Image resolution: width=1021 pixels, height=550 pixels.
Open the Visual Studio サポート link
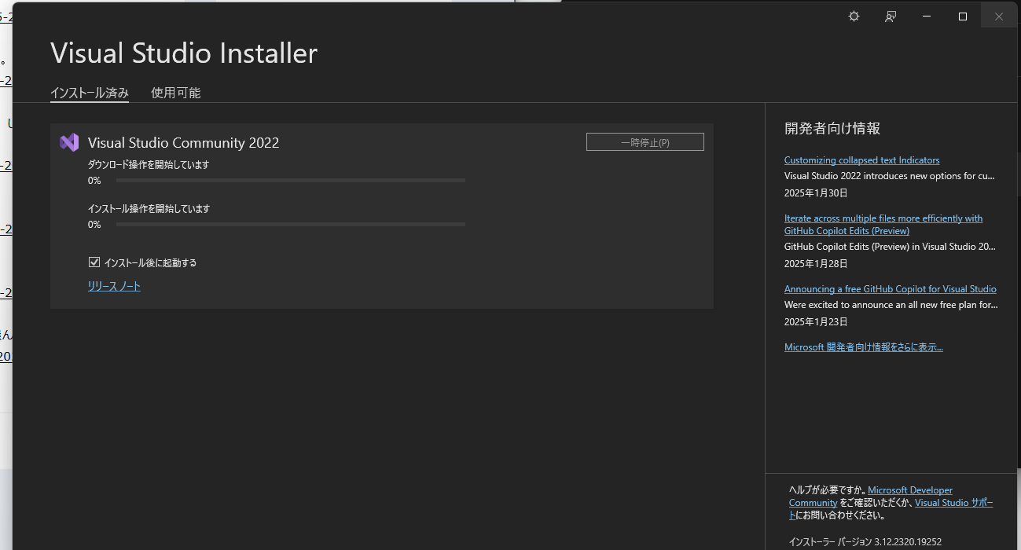tap(953, 503)
